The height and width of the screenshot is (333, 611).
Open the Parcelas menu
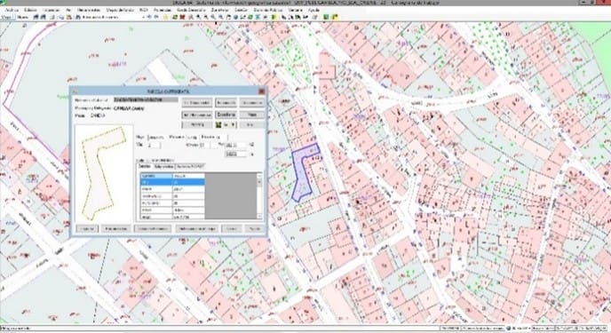click(x=163, y=10)
